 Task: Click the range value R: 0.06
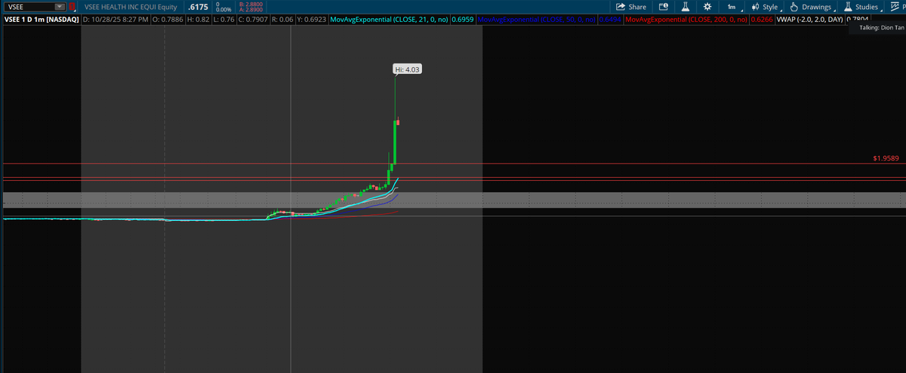tap(283, 18)
